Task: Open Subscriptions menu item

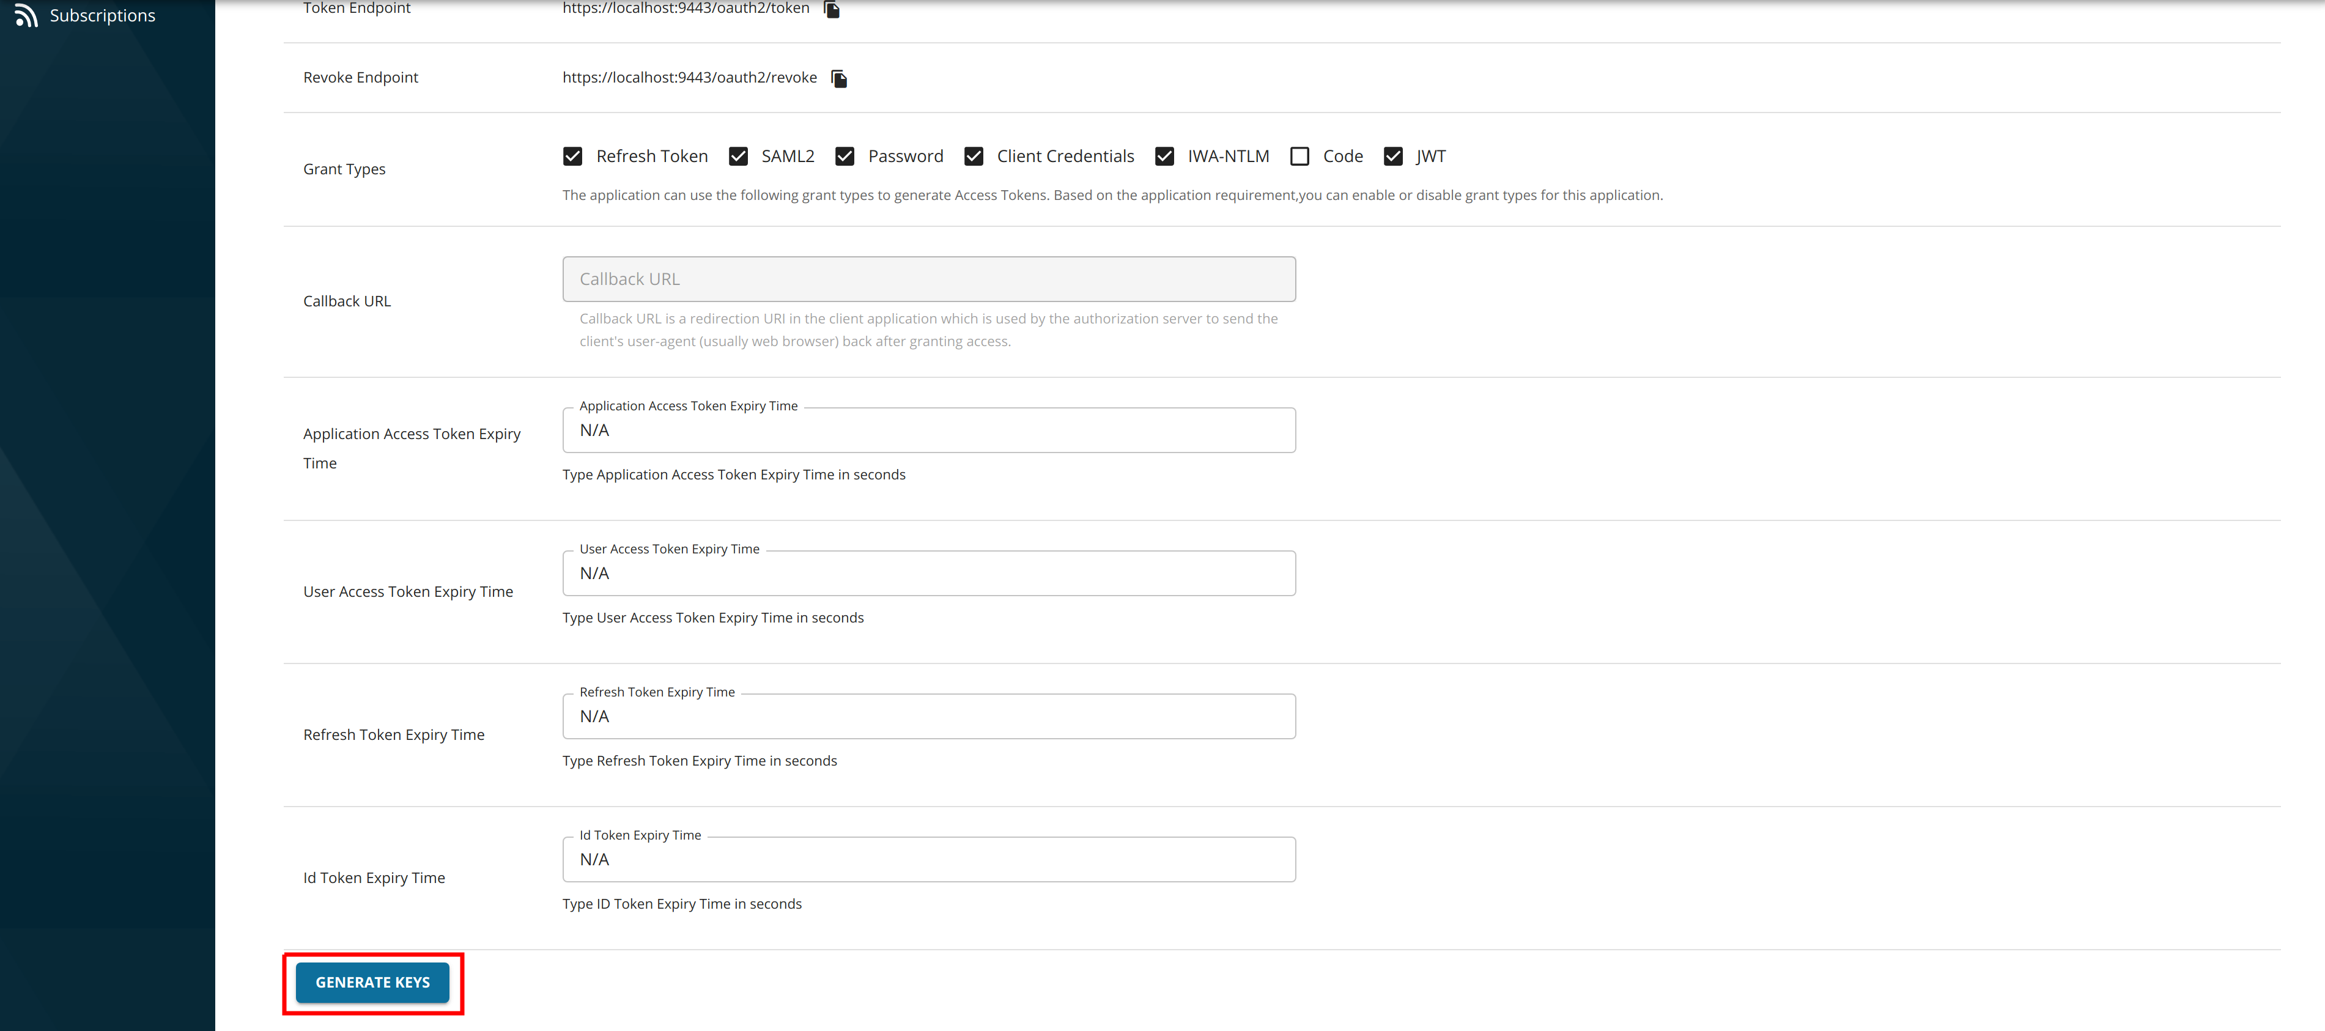Action: tap(102, 15)
